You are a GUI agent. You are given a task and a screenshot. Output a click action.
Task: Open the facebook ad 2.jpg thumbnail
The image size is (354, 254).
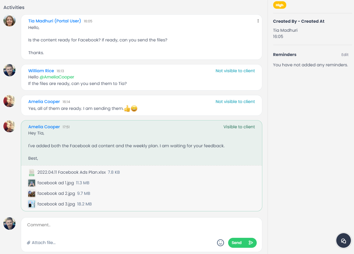tap(32, 194)
